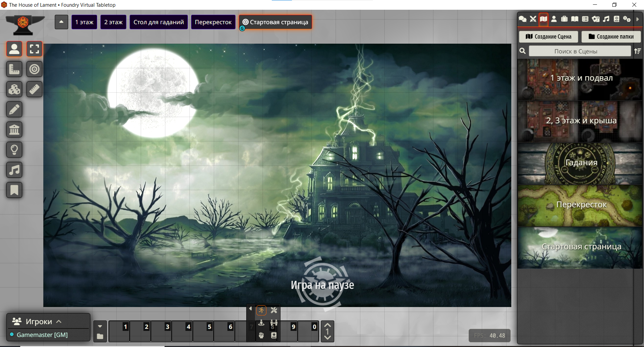Switch to the 2 этаж scene

click(114, 22)
